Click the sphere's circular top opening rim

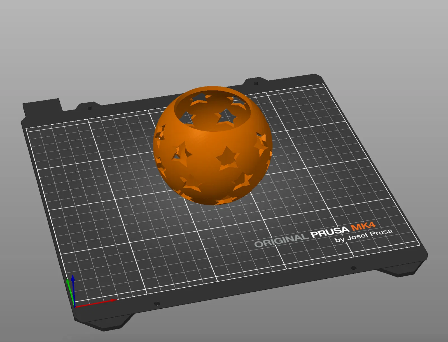[x=211, y=109]
